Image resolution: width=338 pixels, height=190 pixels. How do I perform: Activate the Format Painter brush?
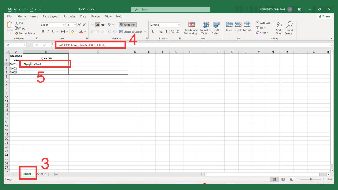tap(17, 33)
